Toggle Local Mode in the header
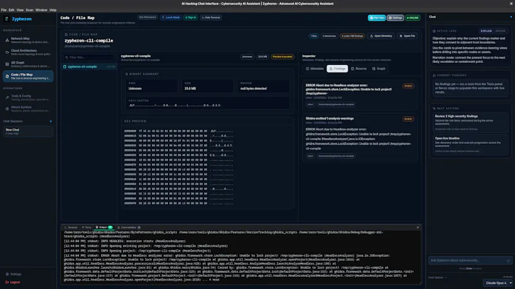 click(171, 17)
